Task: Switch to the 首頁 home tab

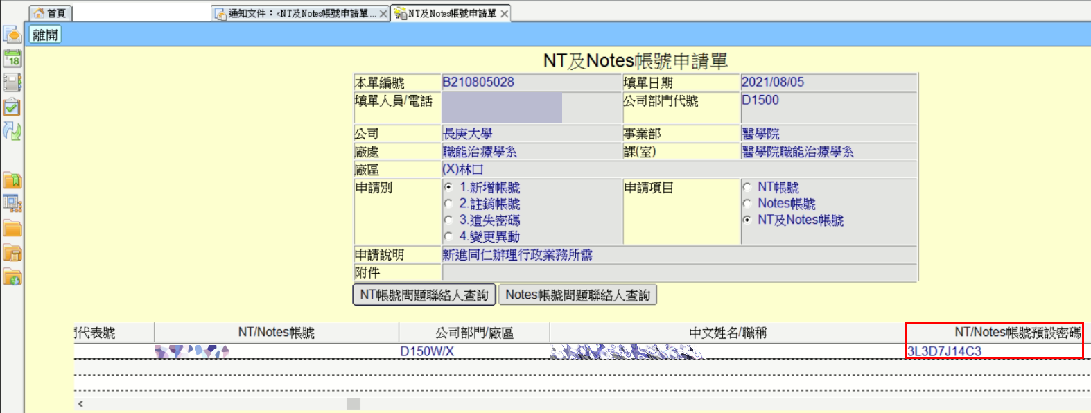Action: pos(51,13)
